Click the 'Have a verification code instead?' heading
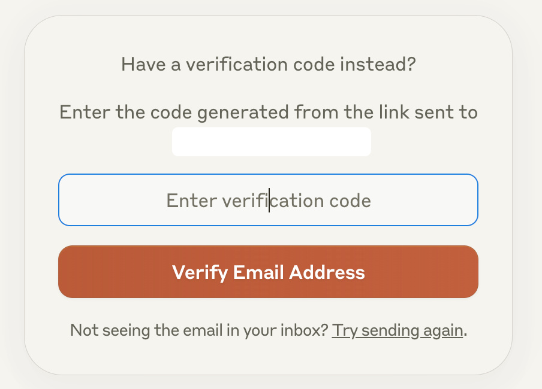The width and height of the screenshot is (542, 389). point(268,64)
